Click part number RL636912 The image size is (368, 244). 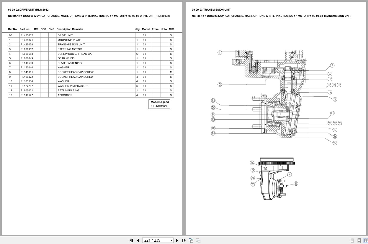click(x=27, y=49)
